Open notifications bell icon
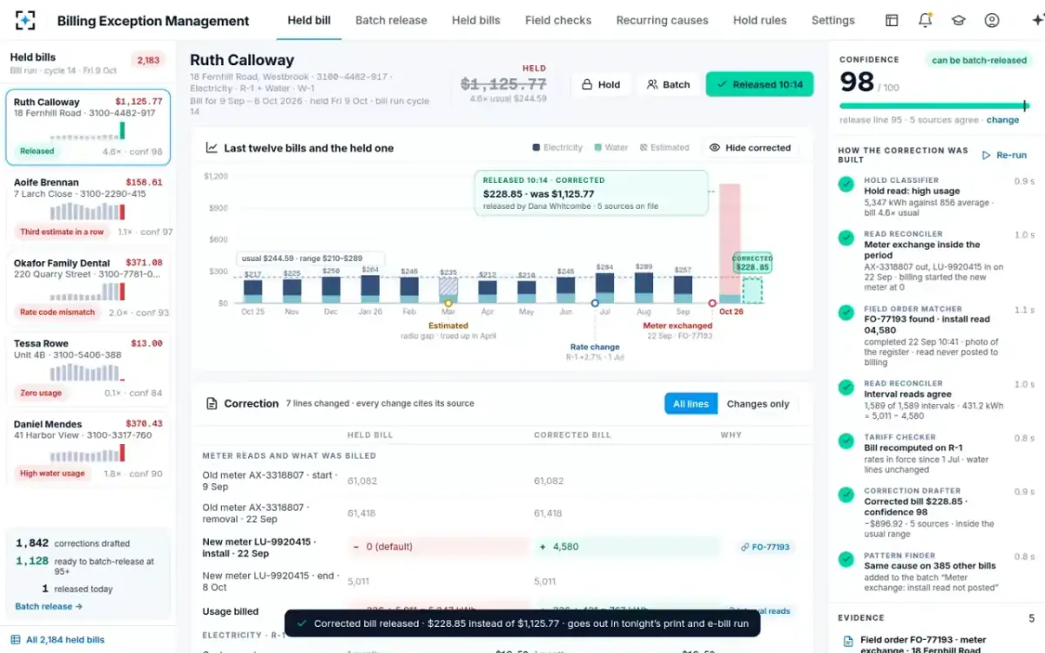 click(925, 20)
